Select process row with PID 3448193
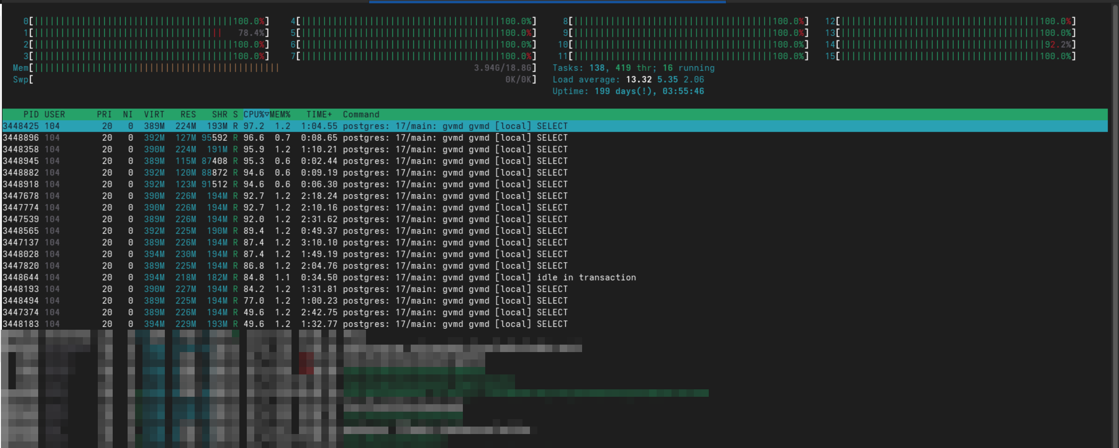 click(x=555, y=289)
